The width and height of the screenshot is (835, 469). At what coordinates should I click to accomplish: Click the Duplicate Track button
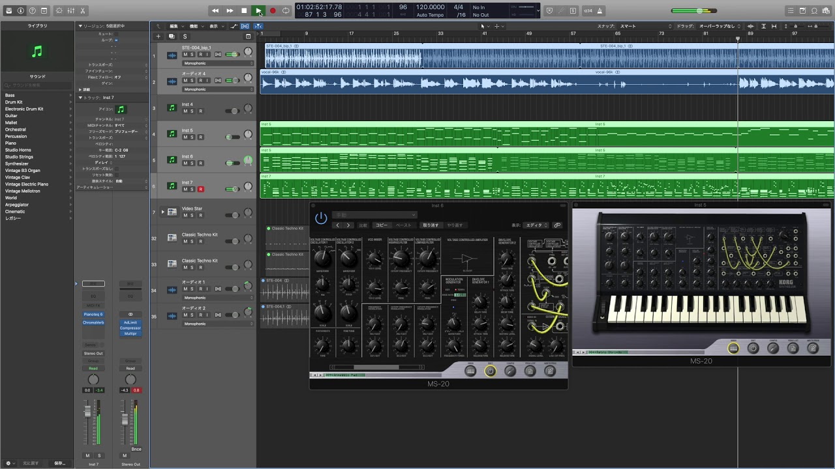(x=172, y=36)
